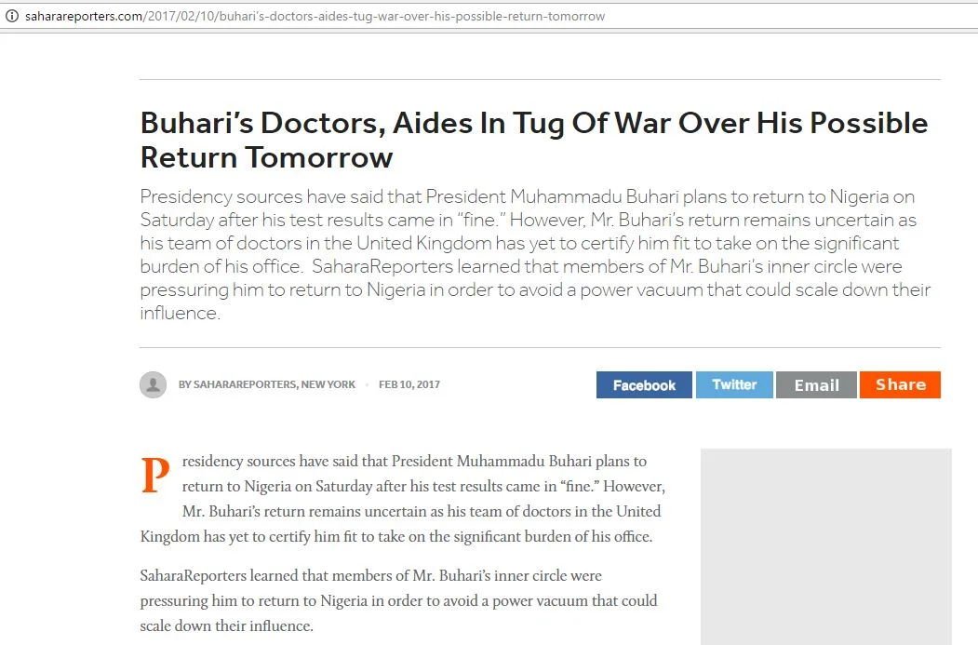Screen dimensions: 978x645
Task: Click the article headline about Buhari's doctors
Action: click(534, 140)
